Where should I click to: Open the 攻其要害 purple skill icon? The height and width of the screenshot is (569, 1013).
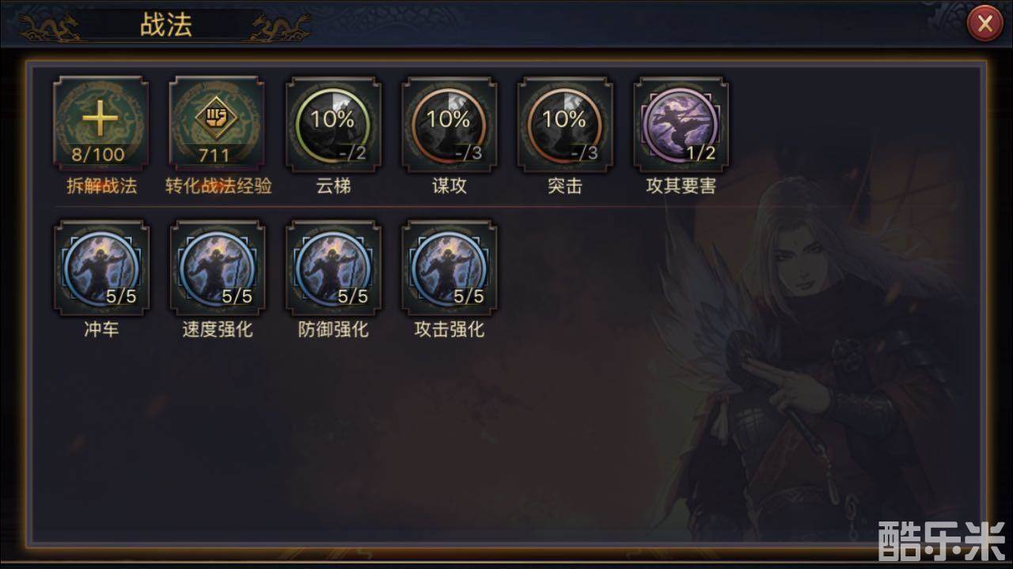coord(681,124)
